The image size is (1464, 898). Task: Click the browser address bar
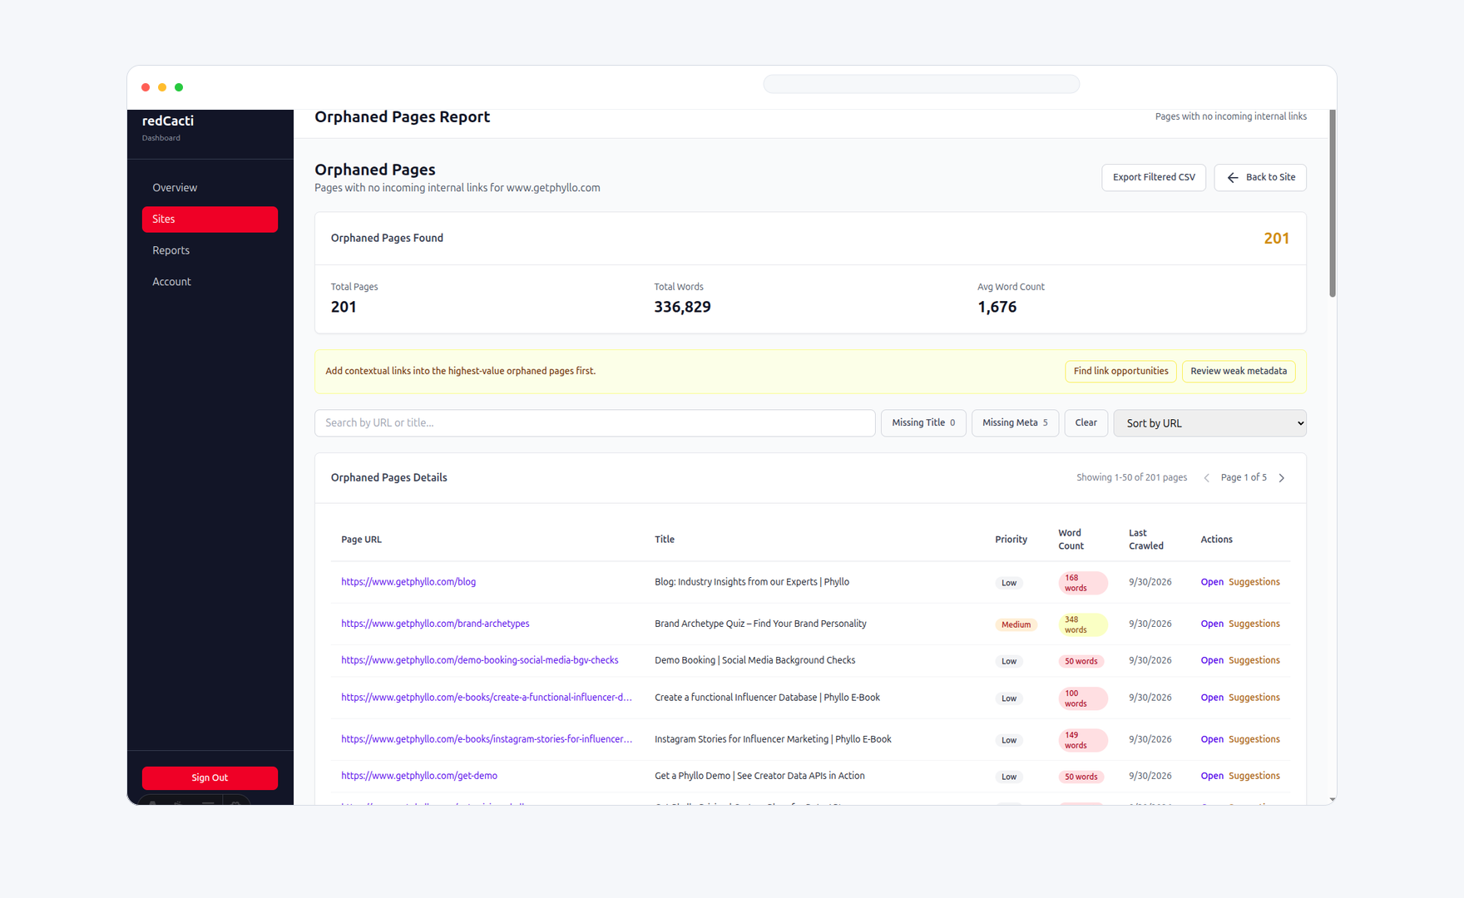pyautogui.click(x=921, y=84)
